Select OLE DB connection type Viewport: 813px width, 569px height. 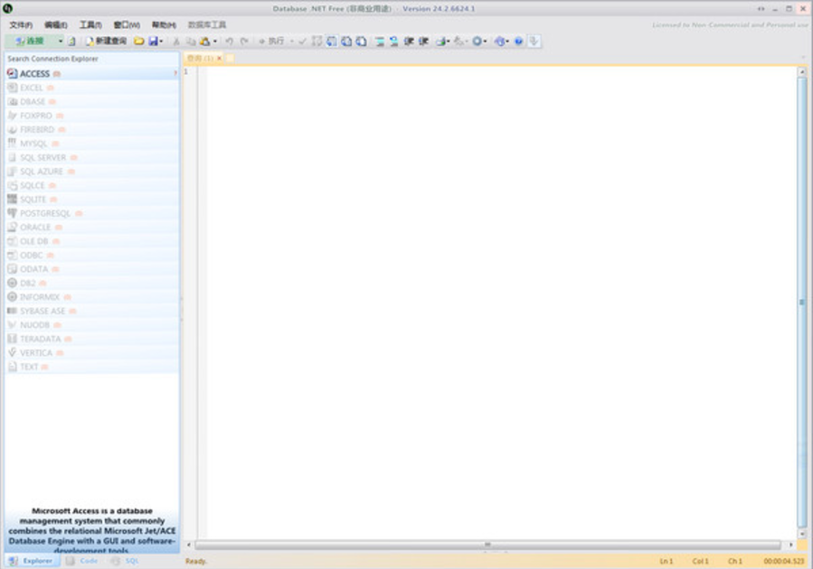(91, 241)
